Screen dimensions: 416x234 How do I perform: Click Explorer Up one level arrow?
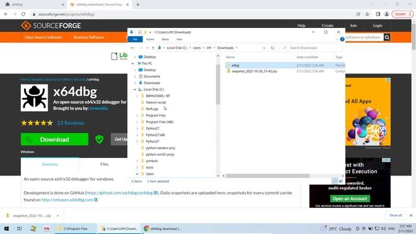point(153,47)
